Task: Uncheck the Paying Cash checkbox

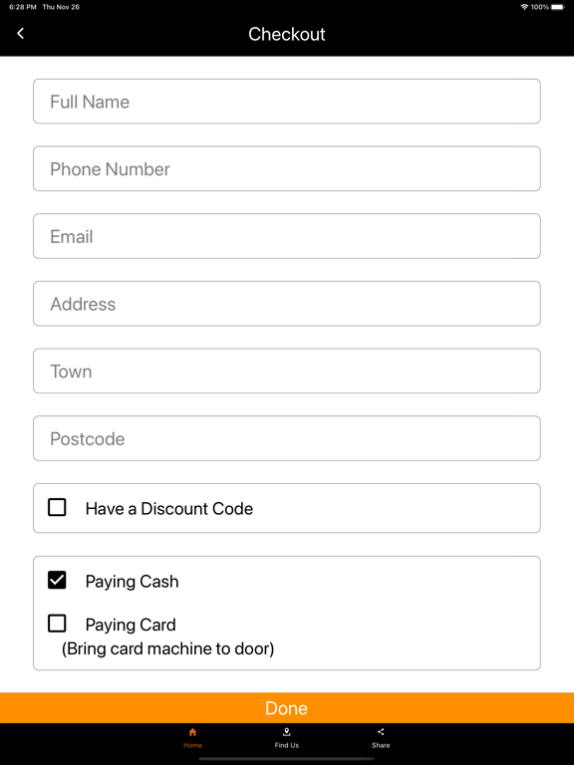Action: [57, 580]
